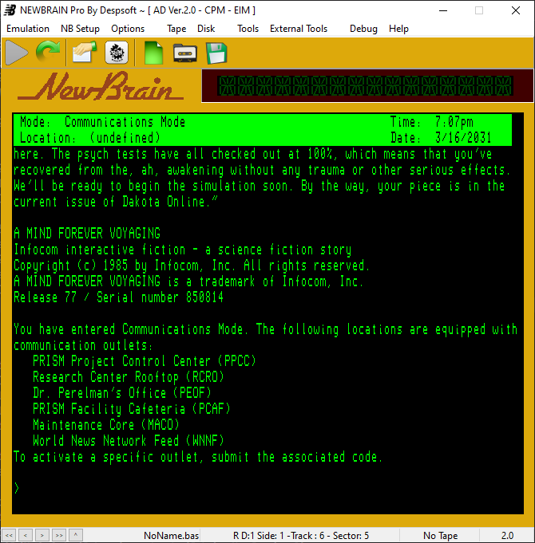Image resolution: width=535 pixels, height=543 pixels.
Task: Open the Disk menu
Action: point(206,29)
